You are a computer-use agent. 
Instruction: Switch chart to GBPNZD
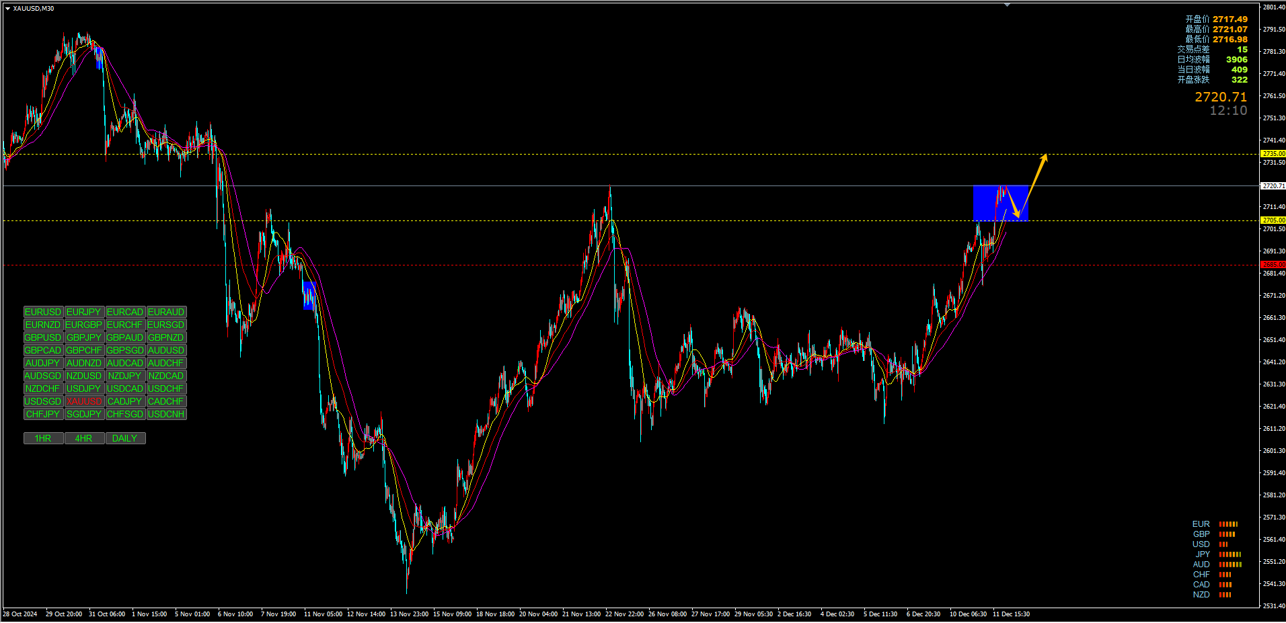point(166,337)
